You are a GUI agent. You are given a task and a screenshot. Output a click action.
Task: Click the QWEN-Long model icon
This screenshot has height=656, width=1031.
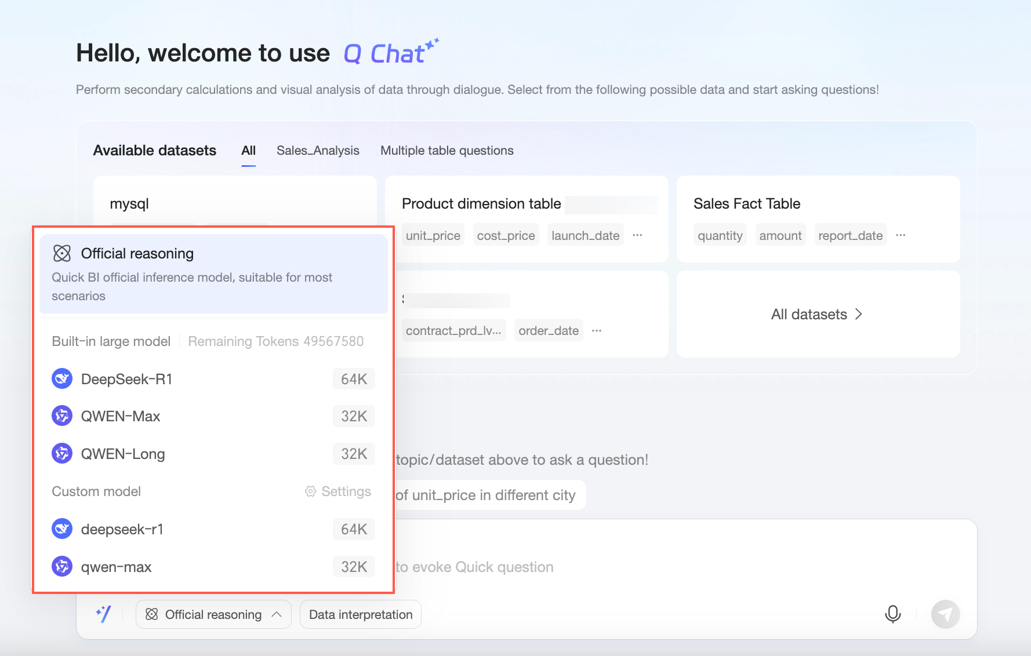point(62,453)
